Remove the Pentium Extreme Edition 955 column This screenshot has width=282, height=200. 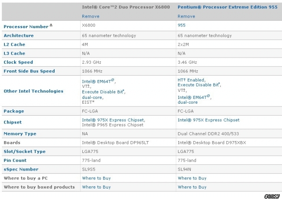(186, 16)
